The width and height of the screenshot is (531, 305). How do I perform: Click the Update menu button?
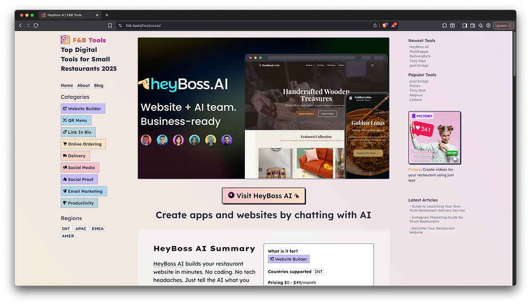pyautogui.click(x=503, y=26)
